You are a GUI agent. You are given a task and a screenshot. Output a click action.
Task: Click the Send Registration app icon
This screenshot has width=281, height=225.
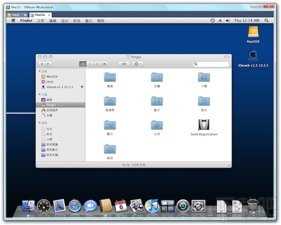pyautogui.click(x=204, y=125)
